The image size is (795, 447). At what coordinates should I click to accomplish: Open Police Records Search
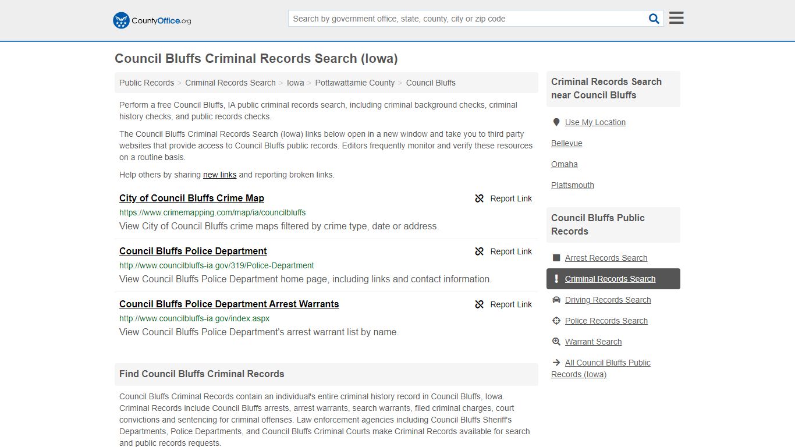[x=606, y=321]
